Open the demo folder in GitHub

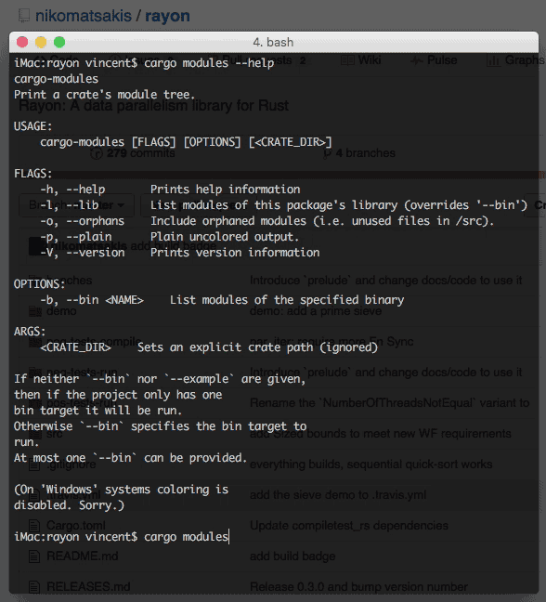pyautogui.click(x=61, y=311)
